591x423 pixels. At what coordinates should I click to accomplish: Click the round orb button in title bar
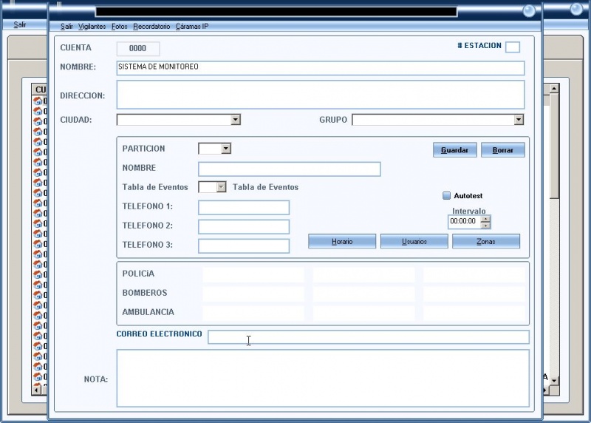click(529, 10)
